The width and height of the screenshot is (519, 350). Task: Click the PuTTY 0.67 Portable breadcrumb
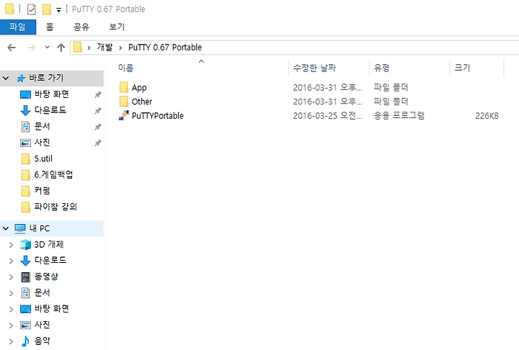click(165, 48)
